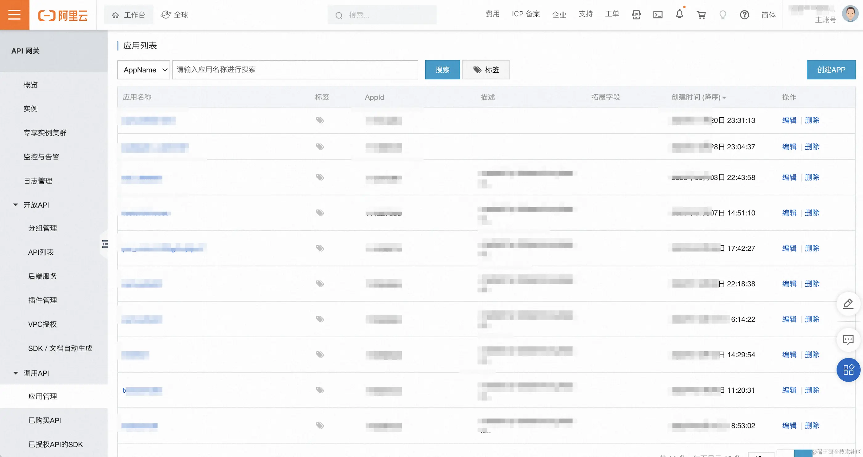
Task: Select 应用管理 in the sidebar
Action: tap(43, 396)
